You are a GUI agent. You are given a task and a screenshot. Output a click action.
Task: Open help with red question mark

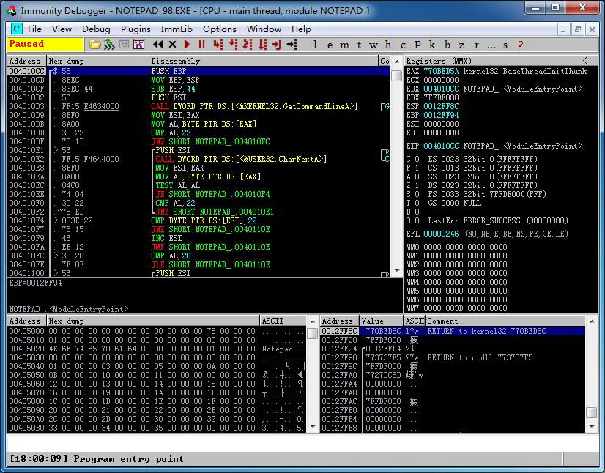pyautogui.click(x=520, y=45)
